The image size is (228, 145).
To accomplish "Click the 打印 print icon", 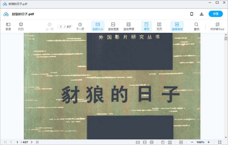I will click(21, 26).
